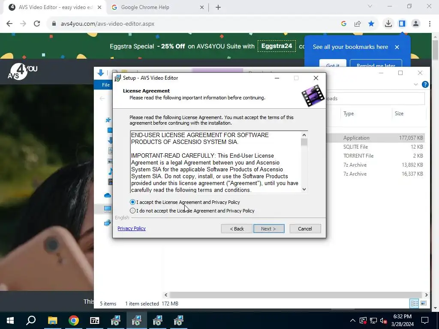
Task: Click the Network icon in Explorer sidebar
Action: click(108, 223)
